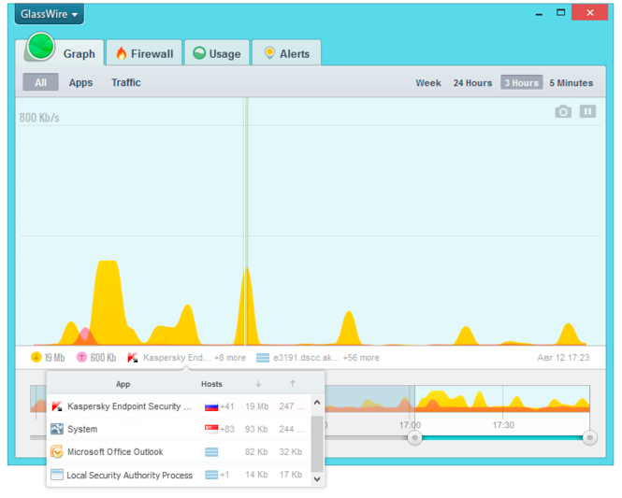Screen dimensions: 622x498
Task: Sort by upload arrow column
Action: tap(293, 383)
